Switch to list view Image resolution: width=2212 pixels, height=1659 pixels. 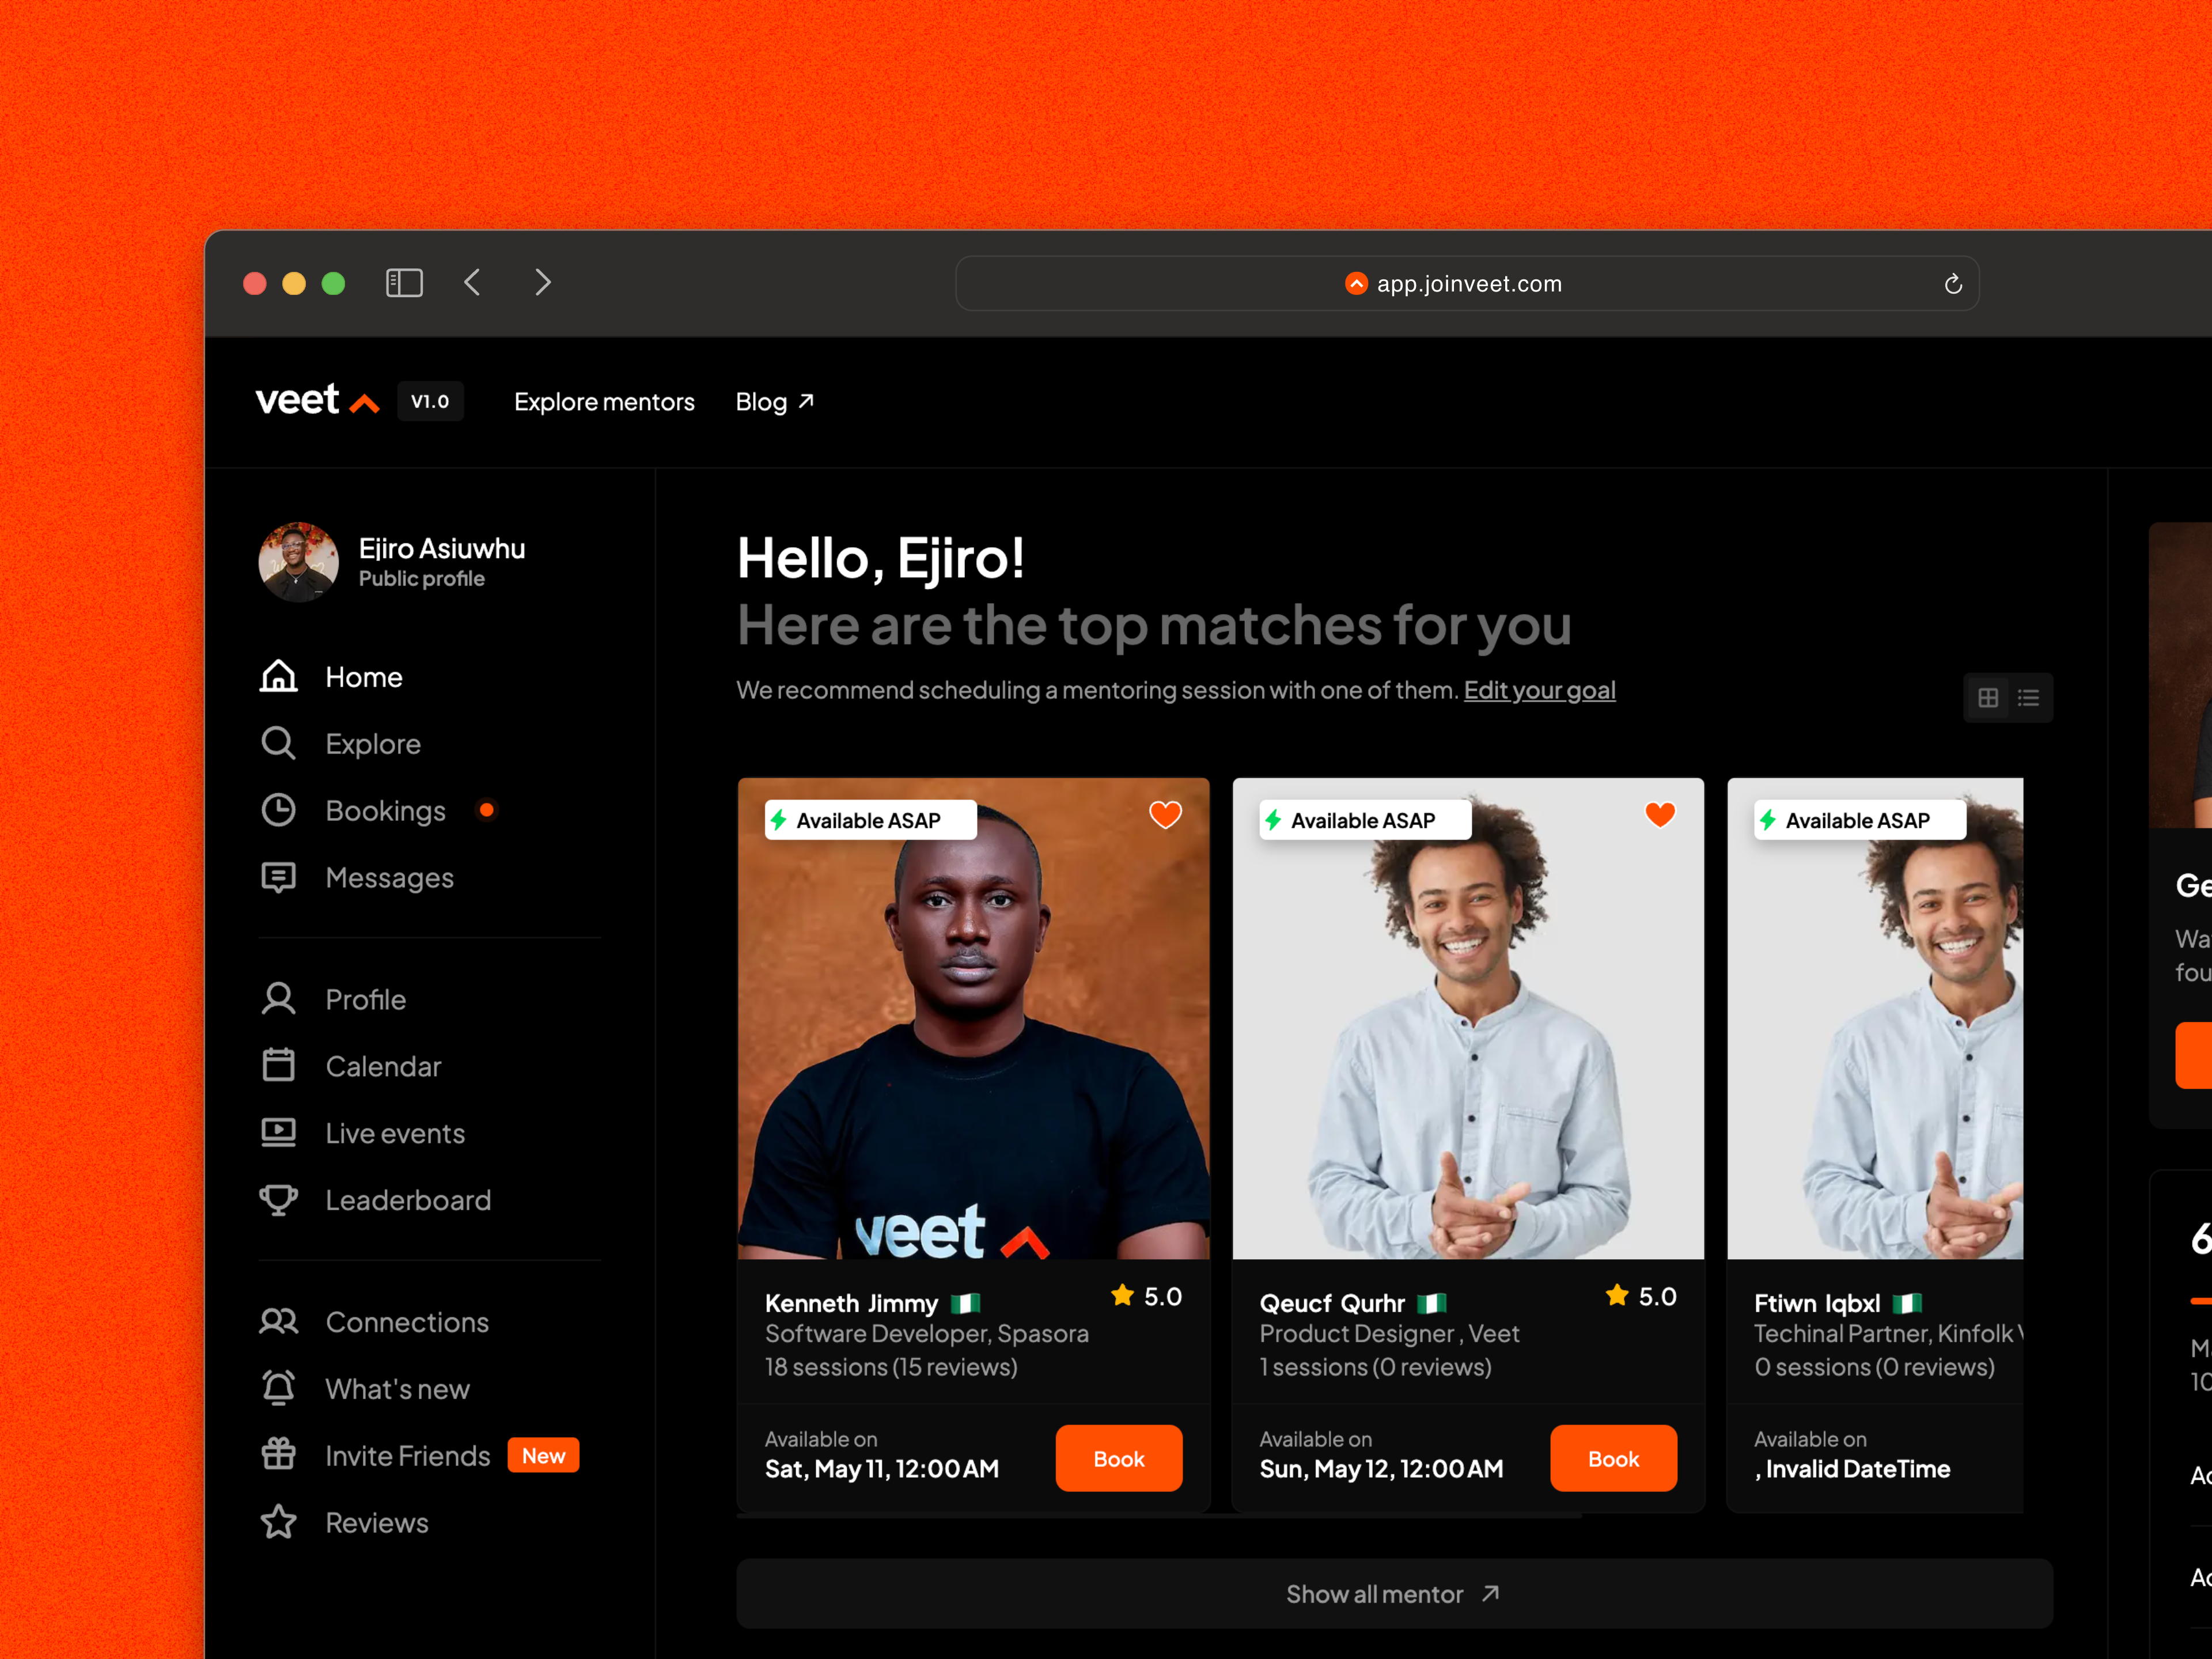2028,698
